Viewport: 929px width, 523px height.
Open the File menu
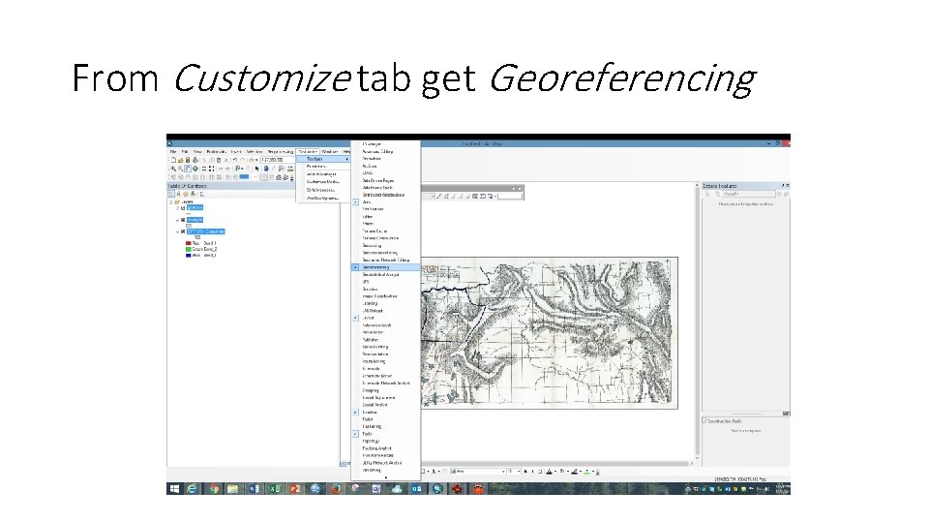[x=173, y=152]
